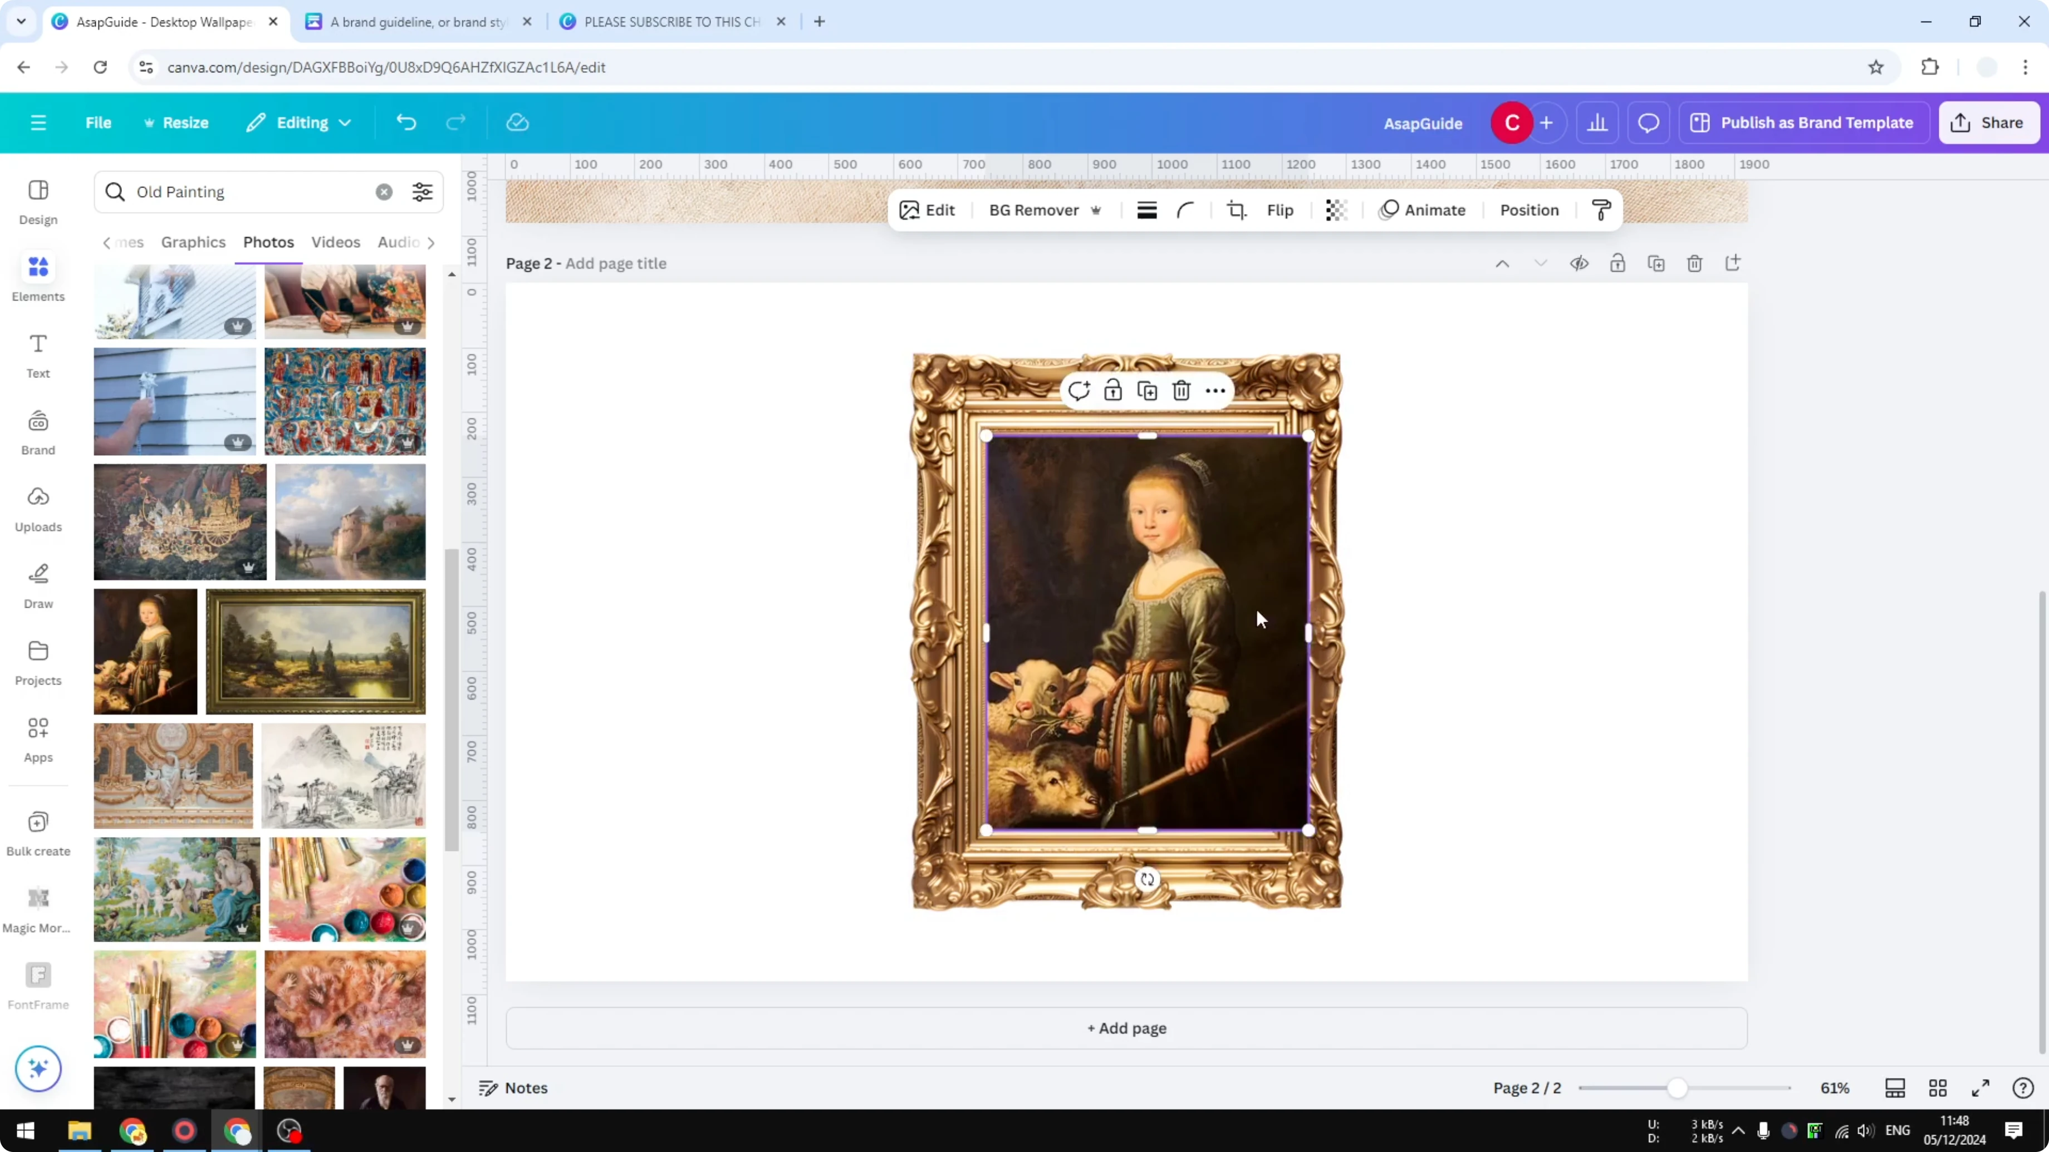Image resolution: width=2049 pixels, height=1152 pixels.
Task: Select the Elements panel in sidebar
Action: tap(37, 278)
